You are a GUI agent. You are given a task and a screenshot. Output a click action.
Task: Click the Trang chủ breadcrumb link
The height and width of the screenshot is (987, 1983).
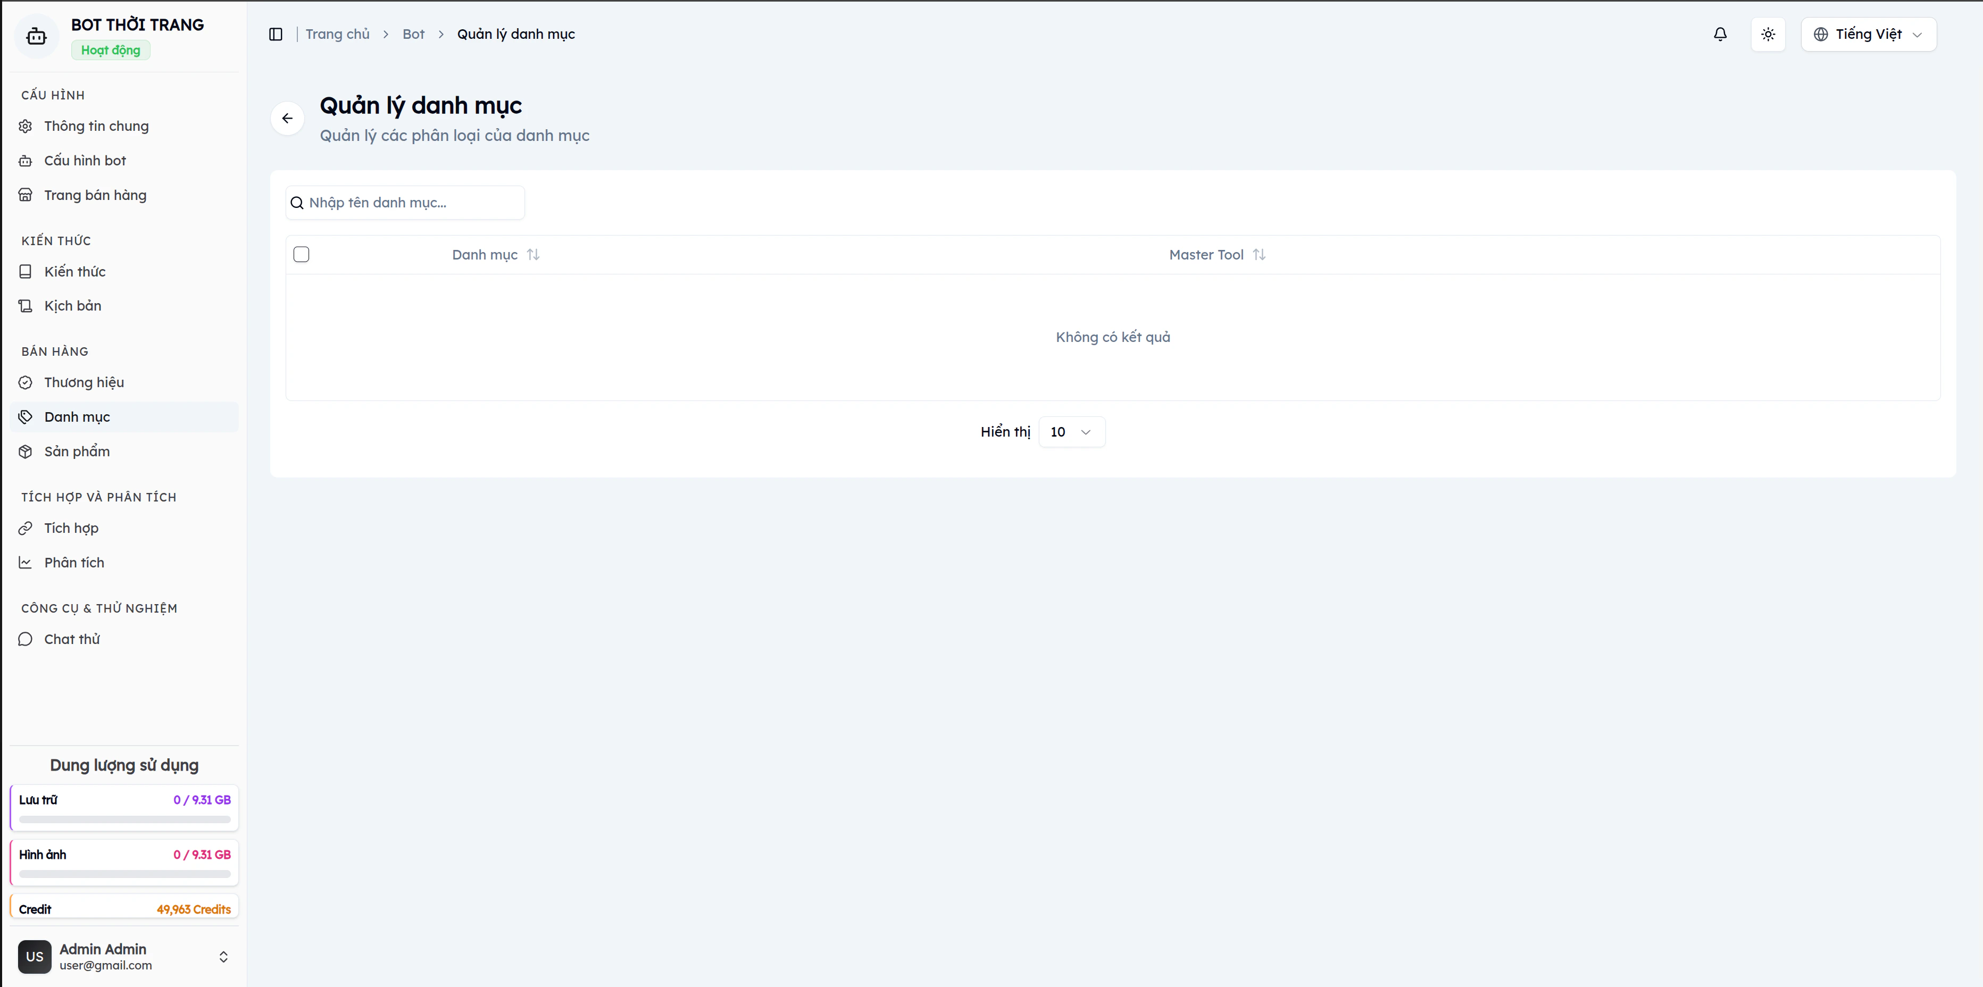(337, 34)
